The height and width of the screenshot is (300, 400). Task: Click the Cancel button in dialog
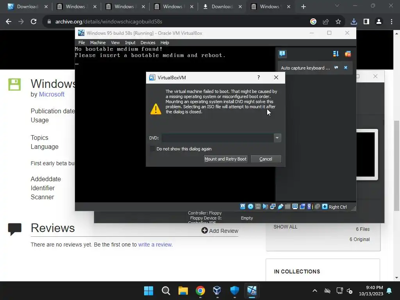[x=266, y=159]
